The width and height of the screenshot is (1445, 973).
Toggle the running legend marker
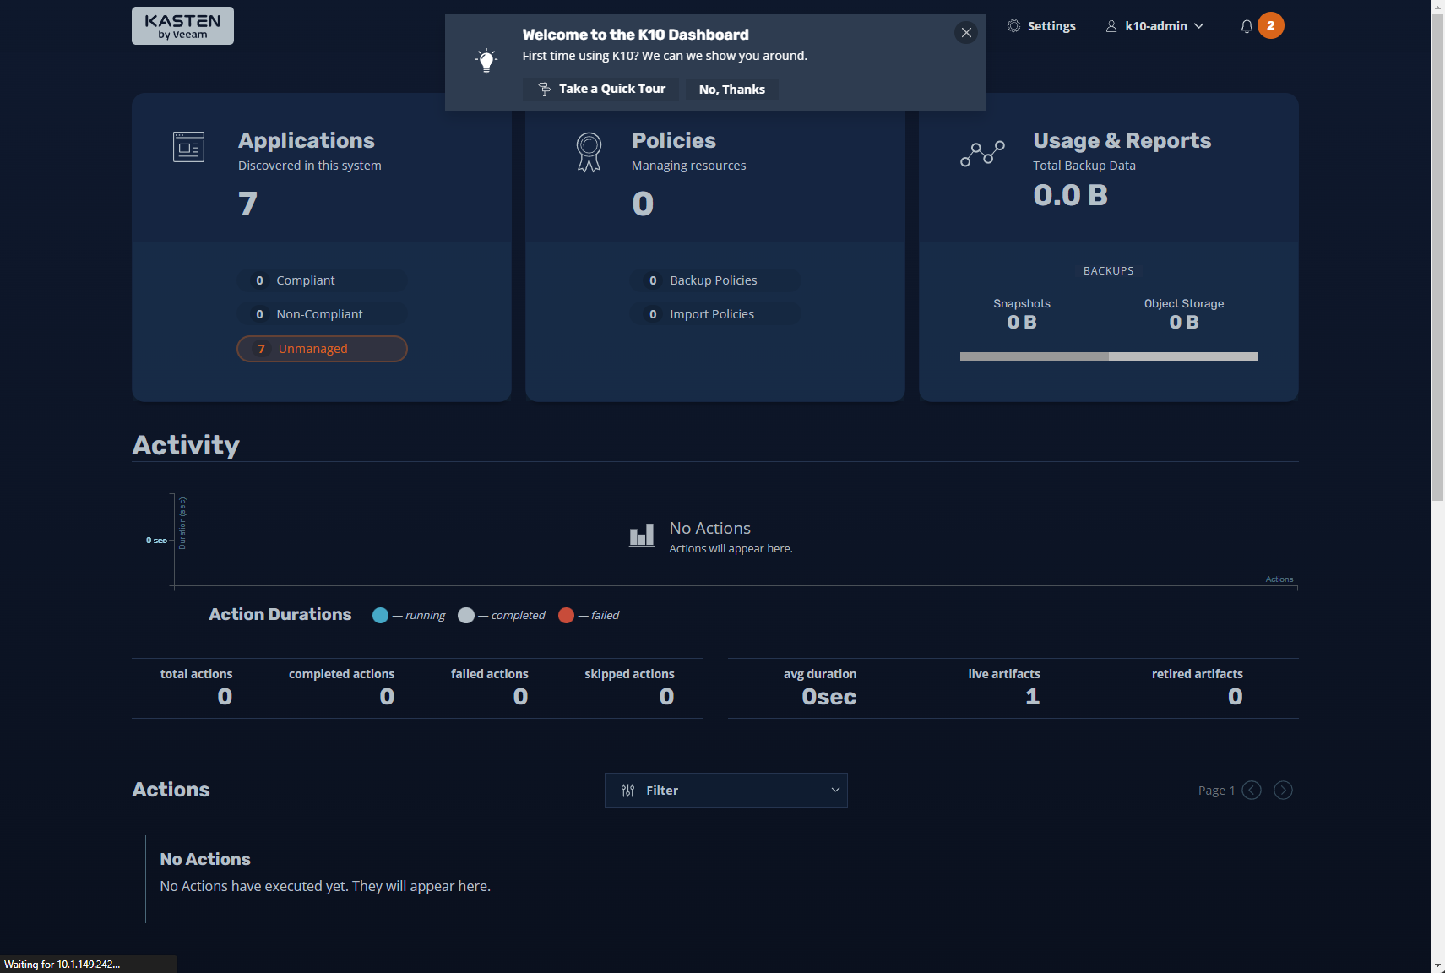tap(381, 616)
